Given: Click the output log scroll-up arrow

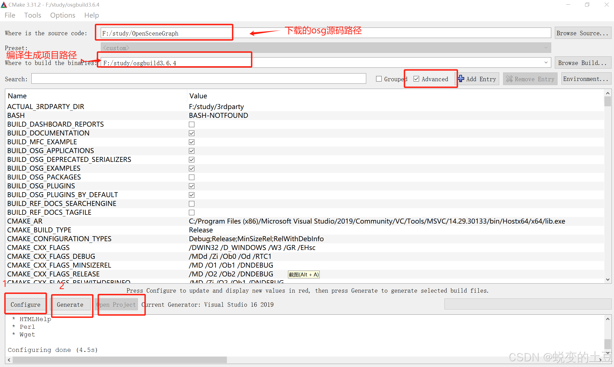Looking at the screenshot, I should tap(608, 319).
